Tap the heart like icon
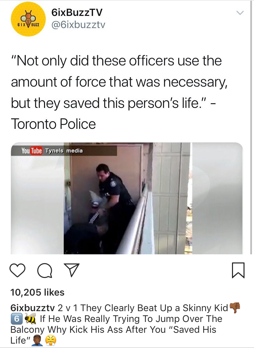The width and height of the screenshot is (254, 348). click(18, 270)
